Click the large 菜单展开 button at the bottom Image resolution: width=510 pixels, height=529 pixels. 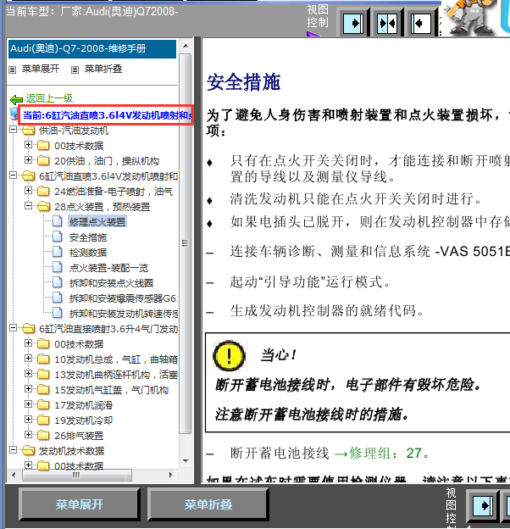[80, 504]
